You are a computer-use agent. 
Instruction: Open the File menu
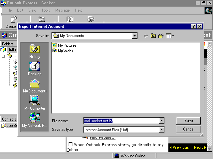(x=9, y=10)
